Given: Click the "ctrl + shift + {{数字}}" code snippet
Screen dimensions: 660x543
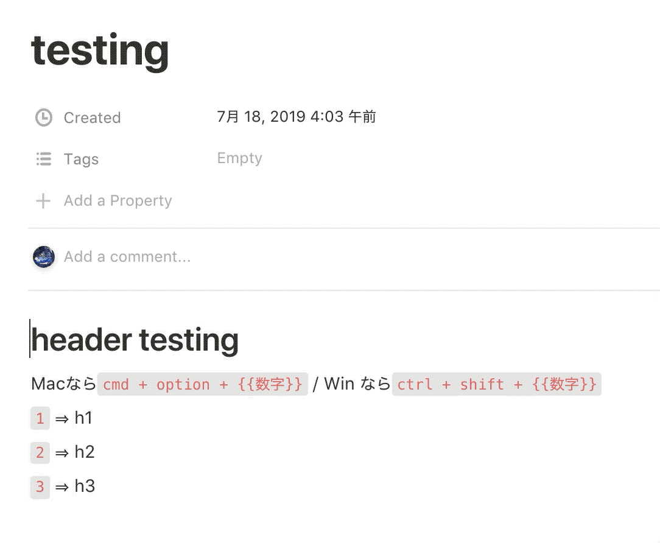Looking at the screenshot, I should [496, 385].
